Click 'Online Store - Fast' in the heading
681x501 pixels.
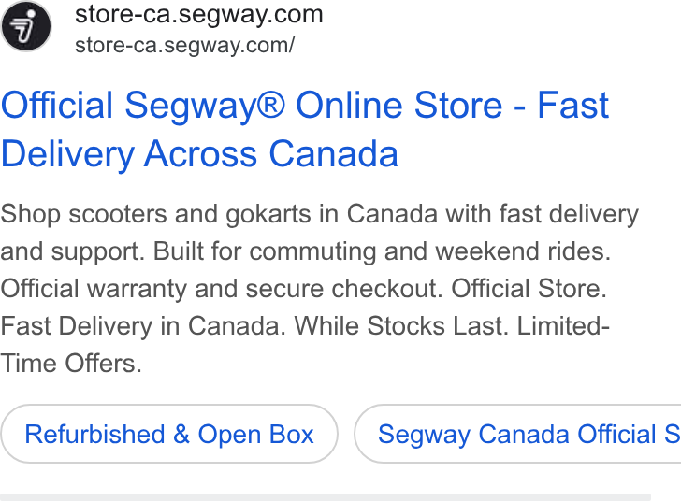(452, 105)
